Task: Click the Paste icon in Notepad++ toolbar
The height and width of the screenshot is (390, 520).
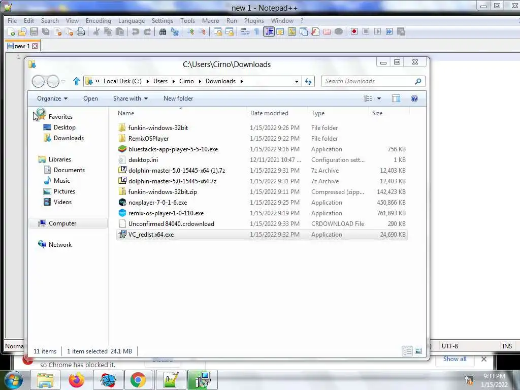Action: (120, 31)
